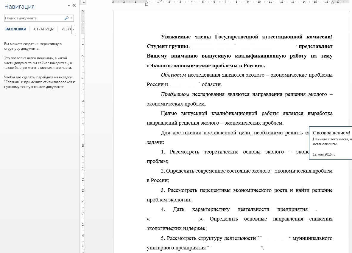352x253 pixels.
Task: Click the date '12 мая 2016 г.' in popup
Action: 324,154
